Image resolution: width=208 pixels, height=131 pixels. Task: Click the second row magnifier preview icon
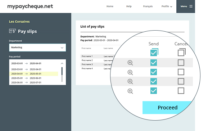click(130, 72)
